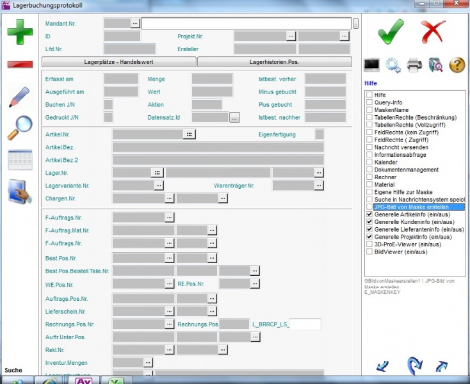Screen dimensions: 470x384
Task: Enable the Query-Info checkbox
Action: pyautogui.click(x=369, y=102)
